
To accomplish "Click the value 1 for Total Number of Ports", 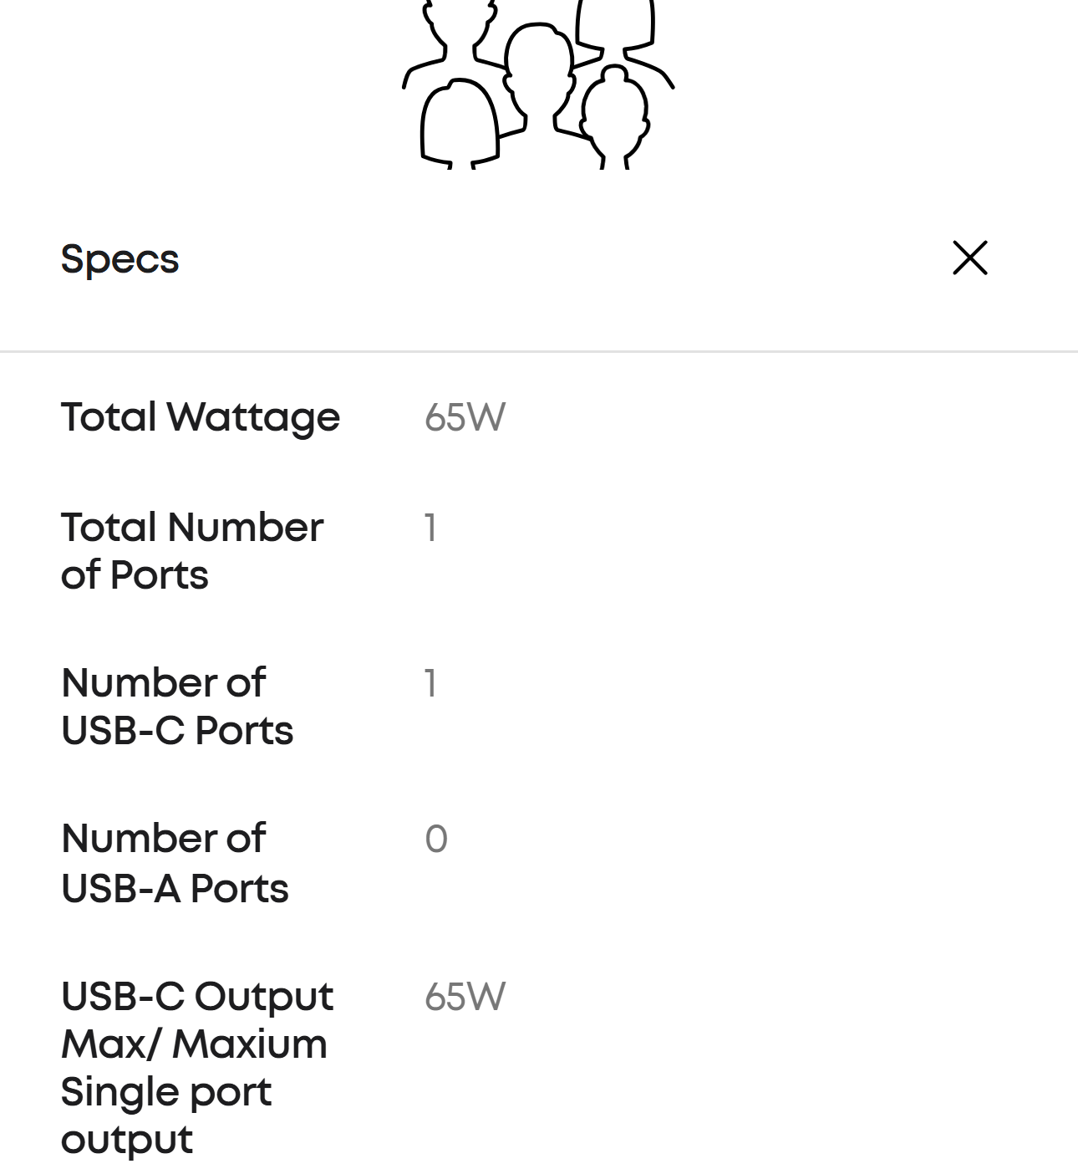I will [x=430, y=528].
